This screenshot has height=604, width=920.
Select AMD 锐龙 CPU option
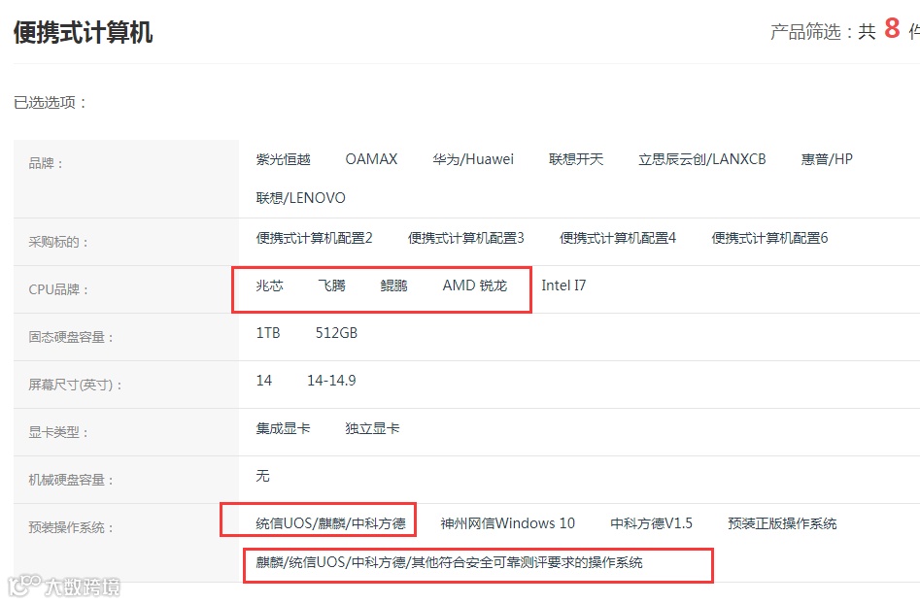pos(475,285)
